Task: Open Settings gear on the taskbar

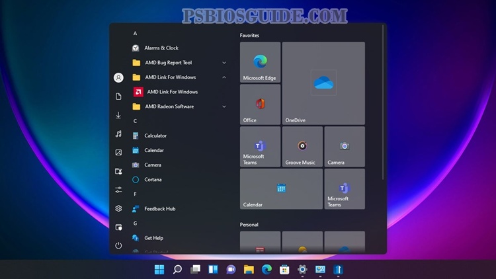Action: click(302, 270)
